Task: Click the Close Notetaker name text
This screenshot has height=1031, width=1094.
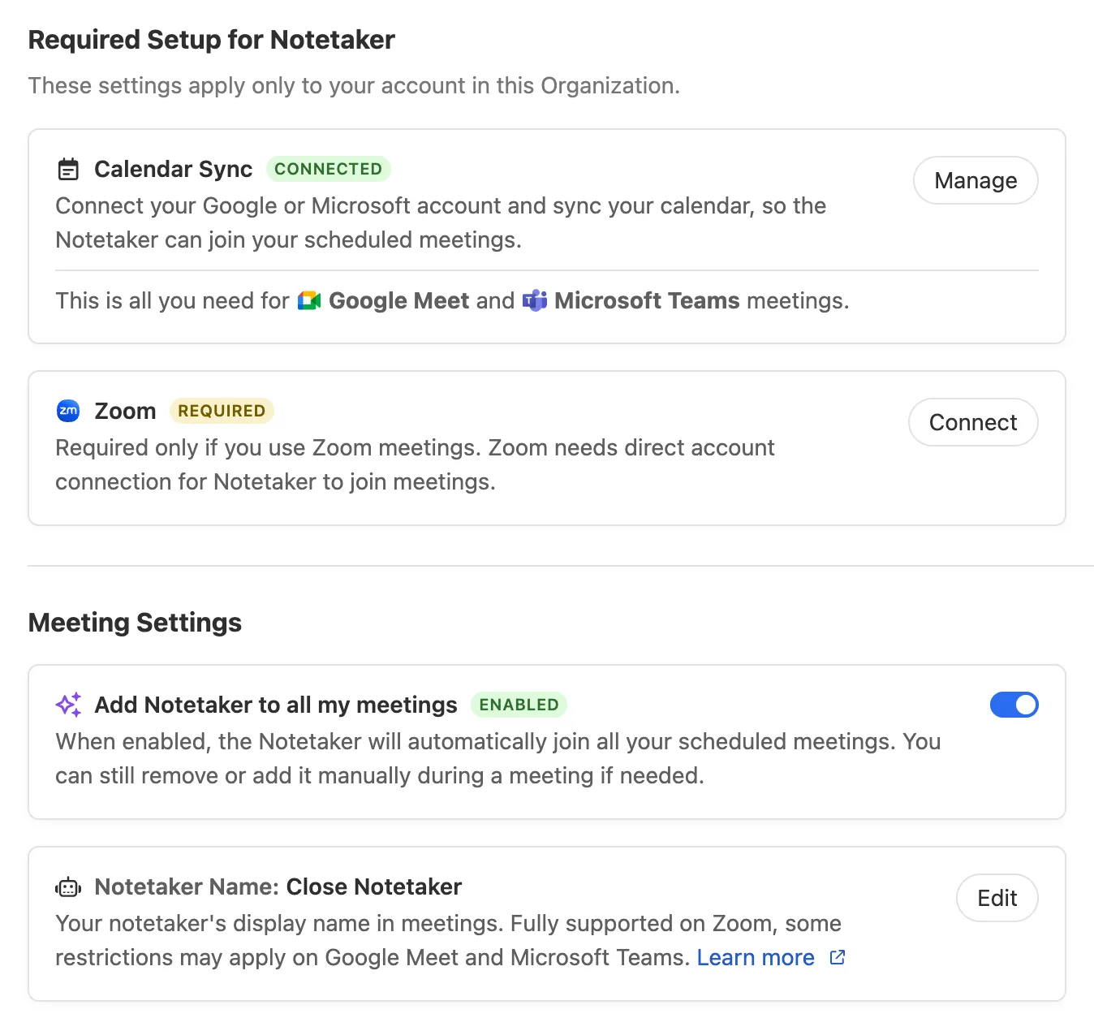Action: [374, 886]
